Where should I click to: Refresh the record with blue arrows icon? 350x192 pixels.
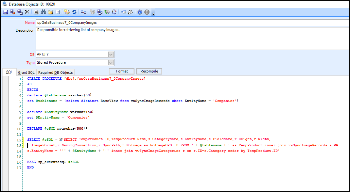point(74,12)
